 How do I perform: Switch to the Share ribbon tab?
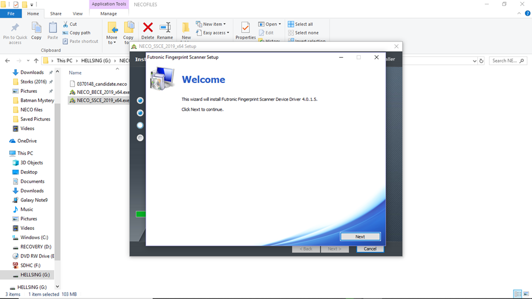coord(56,14)
